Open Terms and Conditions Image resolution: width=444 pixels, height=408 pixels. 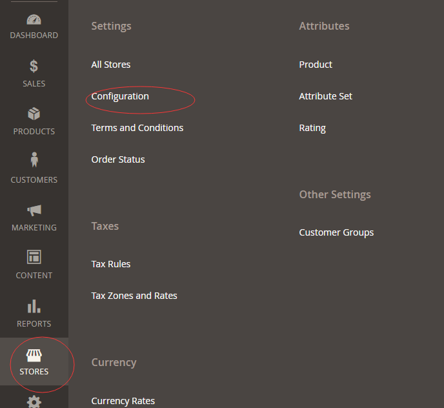137,128
